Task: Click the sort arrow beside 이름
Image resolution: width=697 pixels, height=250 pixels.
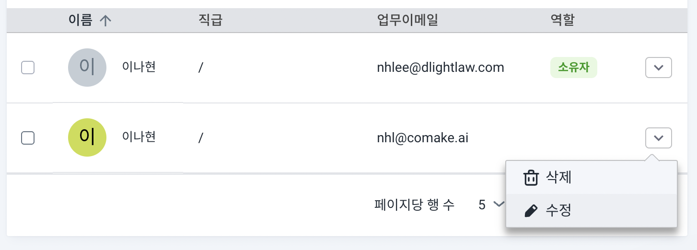Action: tap(105, 21)
